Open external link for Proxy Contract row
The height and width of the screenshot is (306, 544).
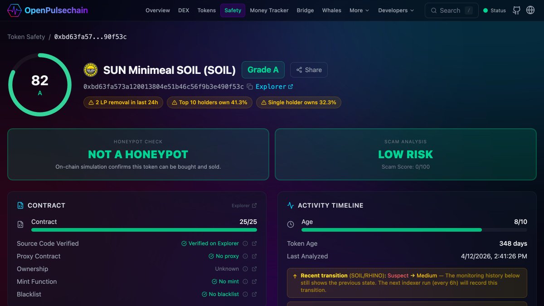click(254, 256)
